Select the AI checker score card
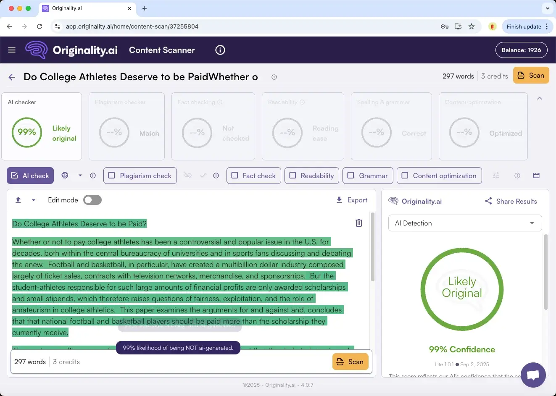 42,126
